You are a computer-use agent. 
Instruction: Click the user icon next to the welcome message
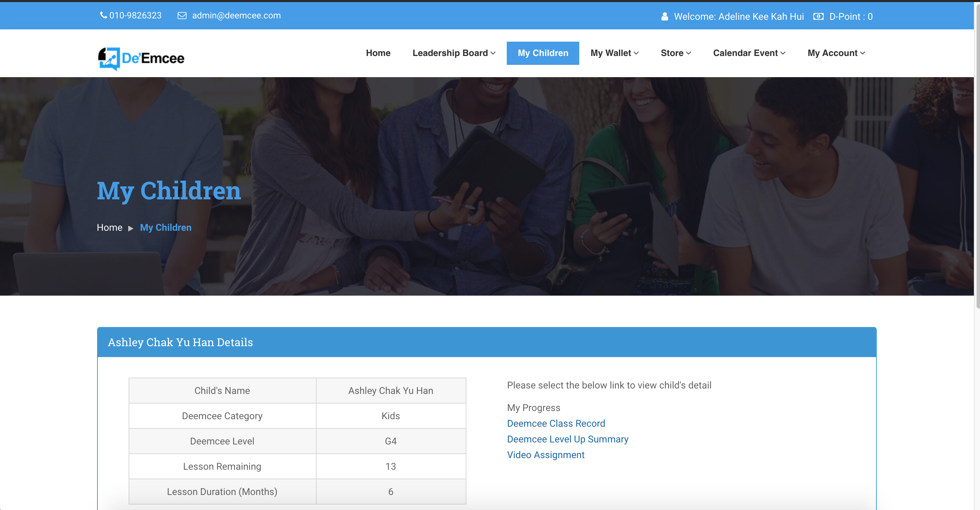664,16
